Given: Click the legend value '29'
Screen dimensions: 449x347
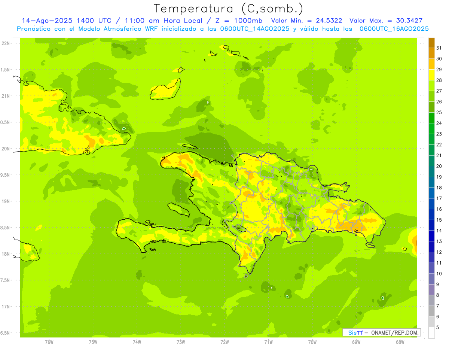Looking at the screenshot, I should click(x=439, y=69).
